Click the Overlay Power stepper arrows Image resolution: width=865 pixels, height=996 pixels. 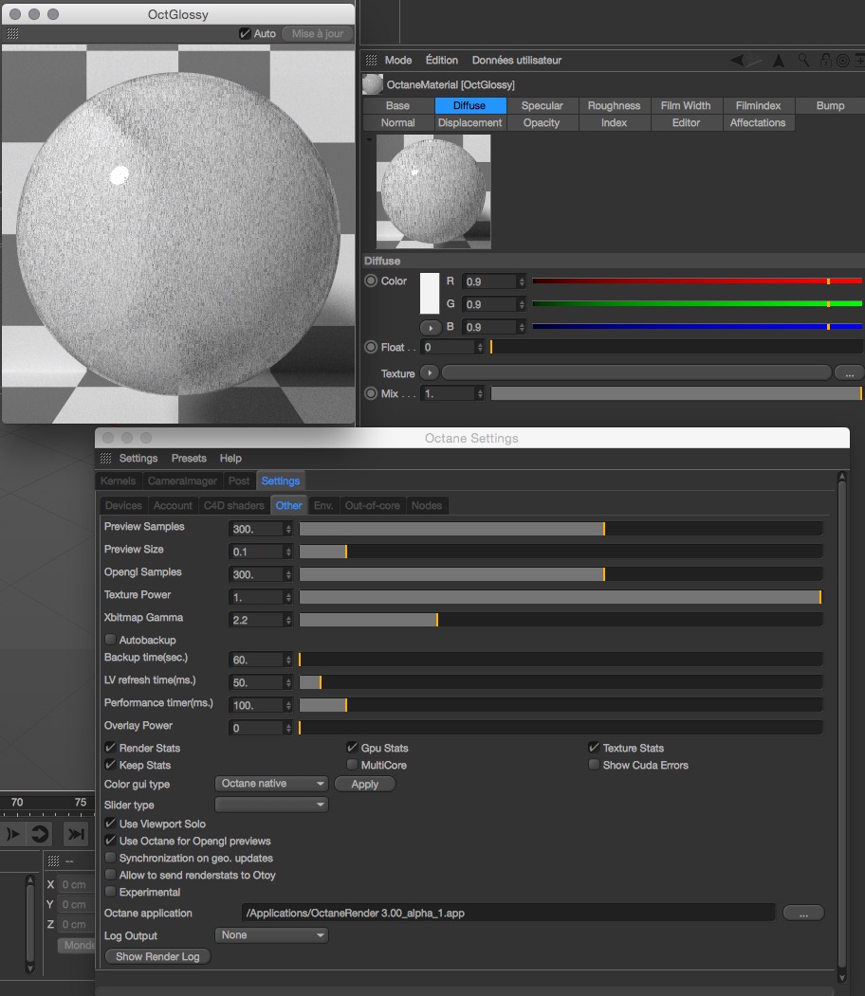(x=288, y=728)
